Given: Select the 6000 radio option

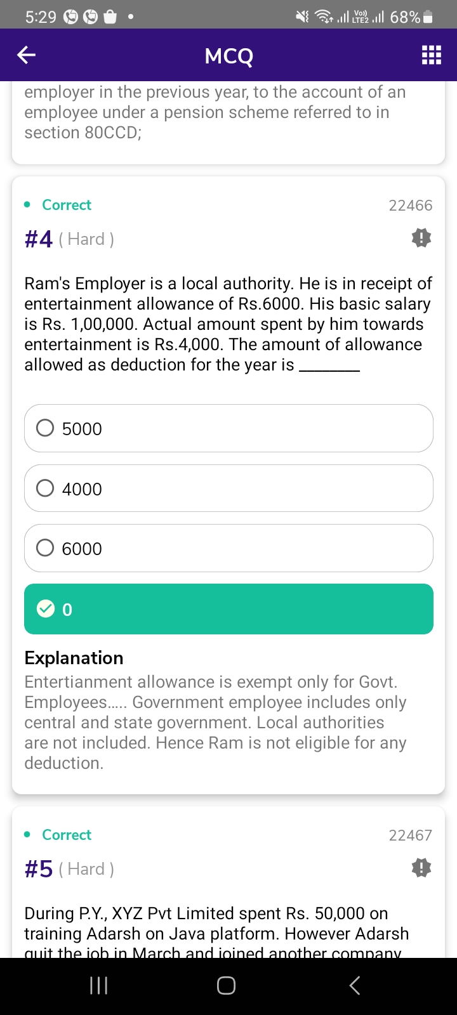Looking at the screenshot, I should pos(45,548).
